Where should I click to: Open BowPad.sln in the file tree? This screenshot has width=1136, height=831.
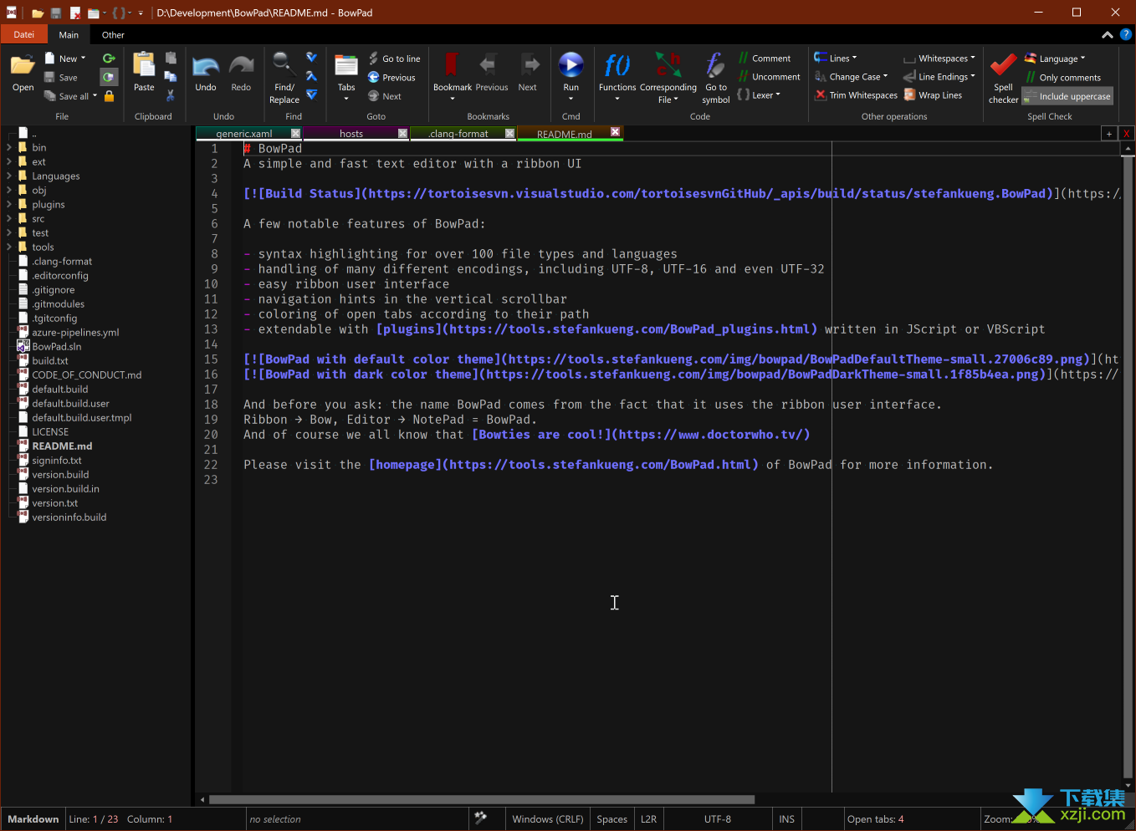[56, 347]
